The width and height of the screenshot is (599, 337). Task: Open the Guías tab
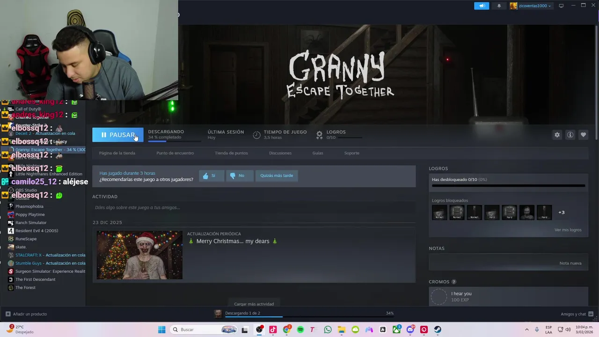pyautogui.click(x=318, y=153)
